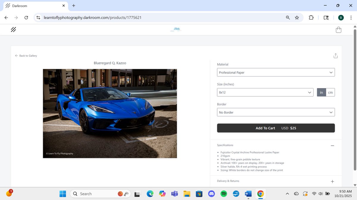Image resolution: width=357 pixels, height=200 pixels.
Task: Open Microsoft Word from the taskbar
Action: pos(248,194)
